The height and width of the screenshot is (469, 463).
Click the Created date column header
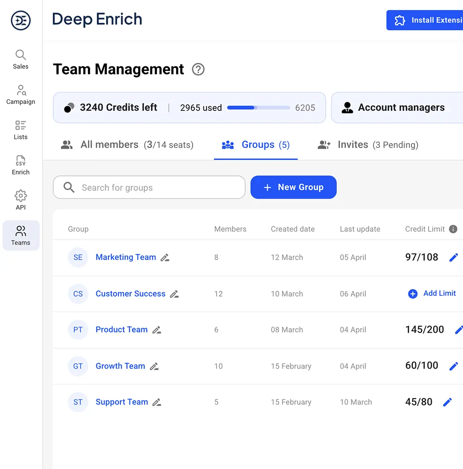pos(293,229)
